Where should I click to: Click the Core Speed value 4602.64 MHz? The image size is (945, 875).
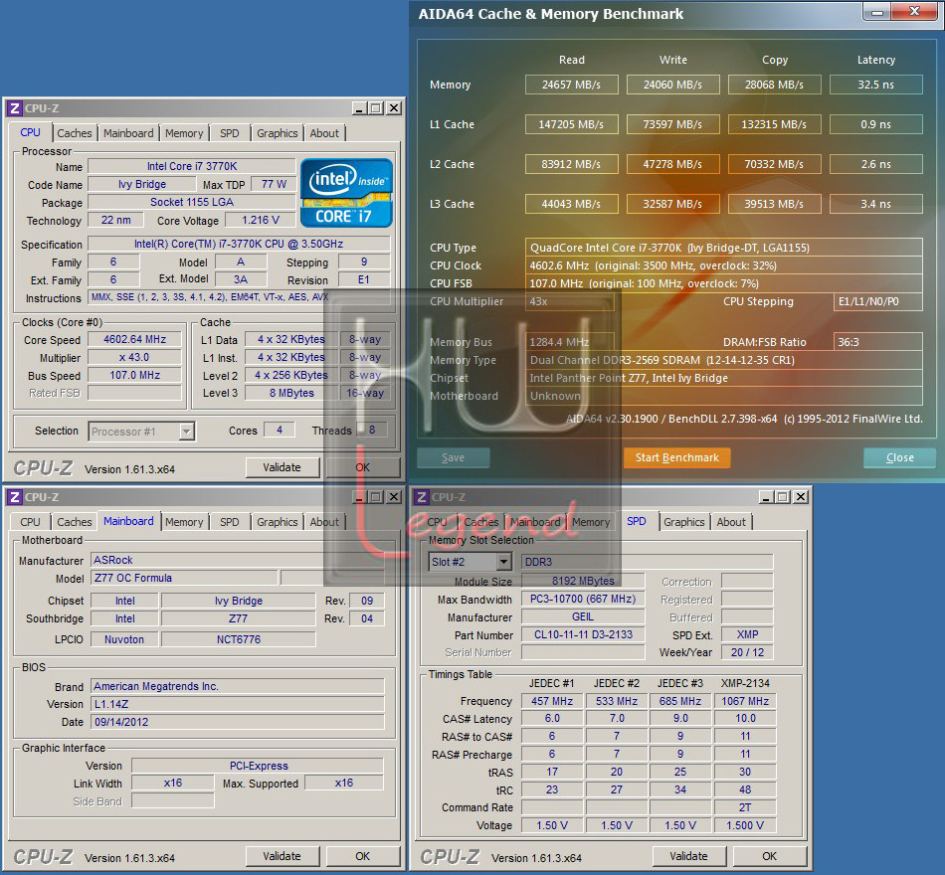coord(134,339)
